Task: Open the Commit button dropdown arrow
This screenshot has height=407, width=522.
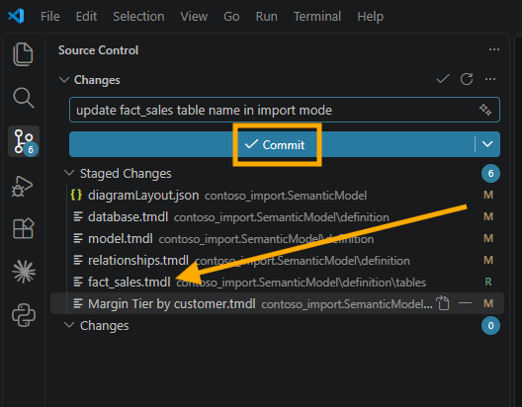Action: point(487,144)
